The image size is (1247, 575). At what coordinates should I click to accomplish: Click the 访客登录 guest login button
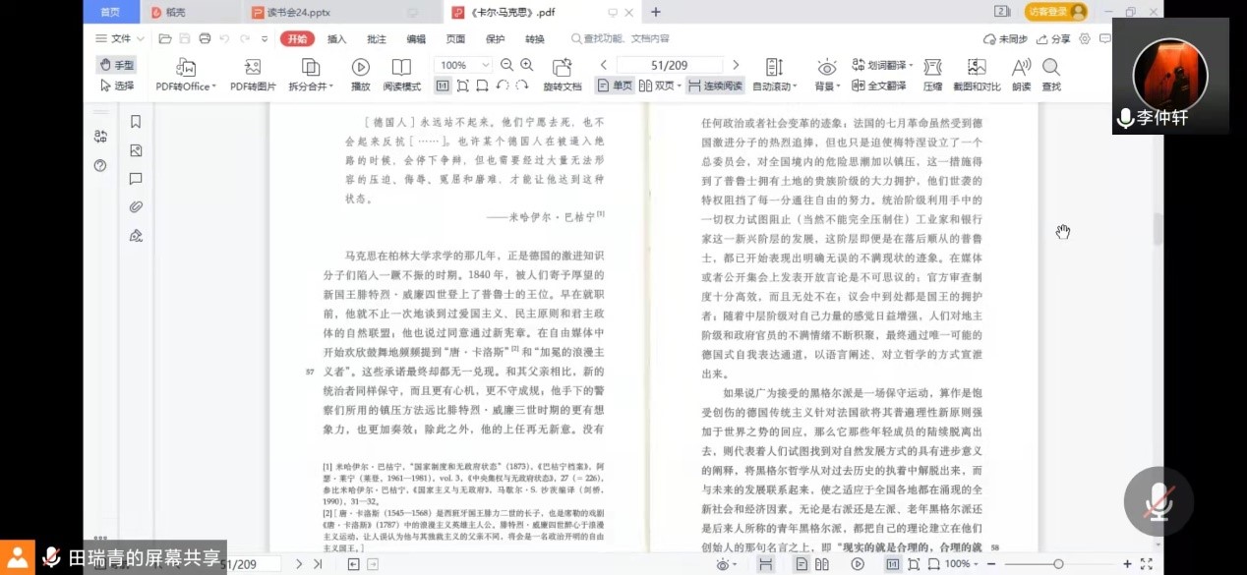point(1055,12)
